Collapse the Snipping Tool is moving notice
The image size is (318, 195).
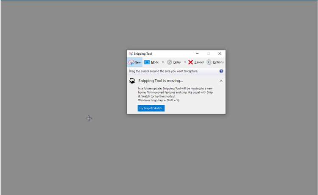tap(221, 81)
